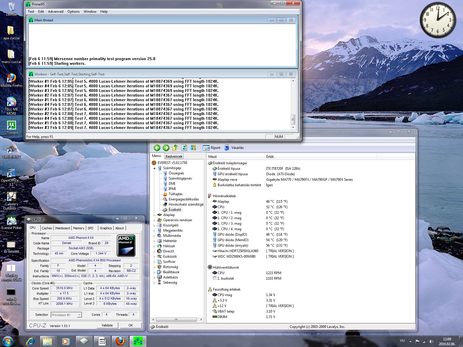463x347 pixels.
Task: Expand the Multimédia tree node
Action: tap(154, 236)
